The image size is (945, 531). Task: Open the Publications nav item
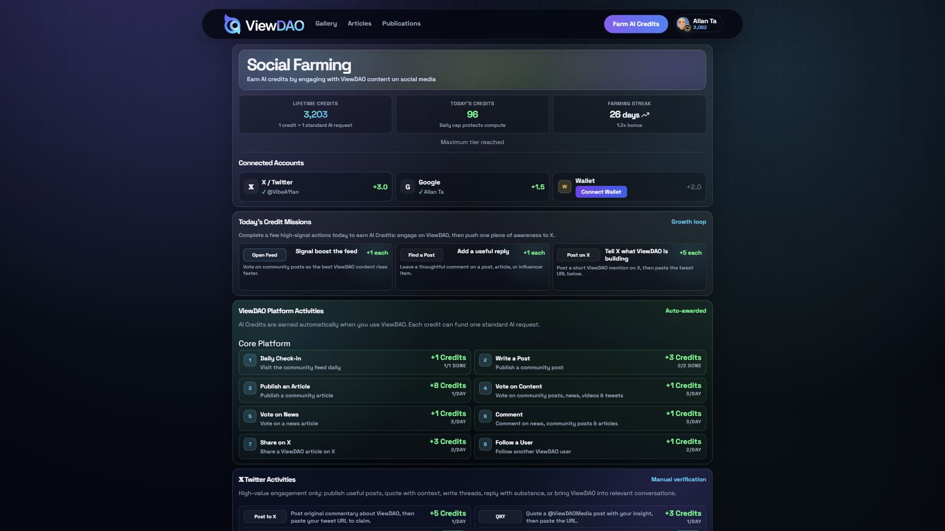click(x=401, y=24)
